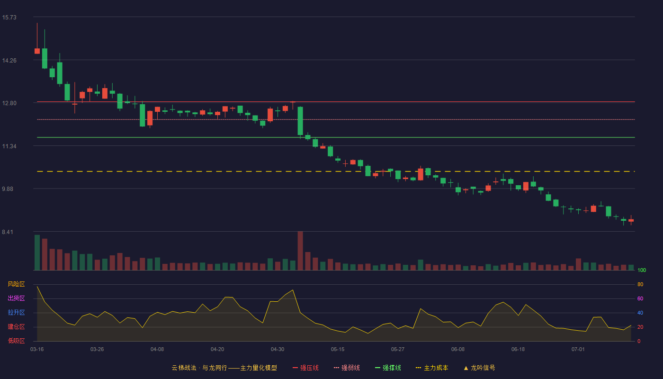
Task: Click the red 20 right-axis label
Action: 640,327
